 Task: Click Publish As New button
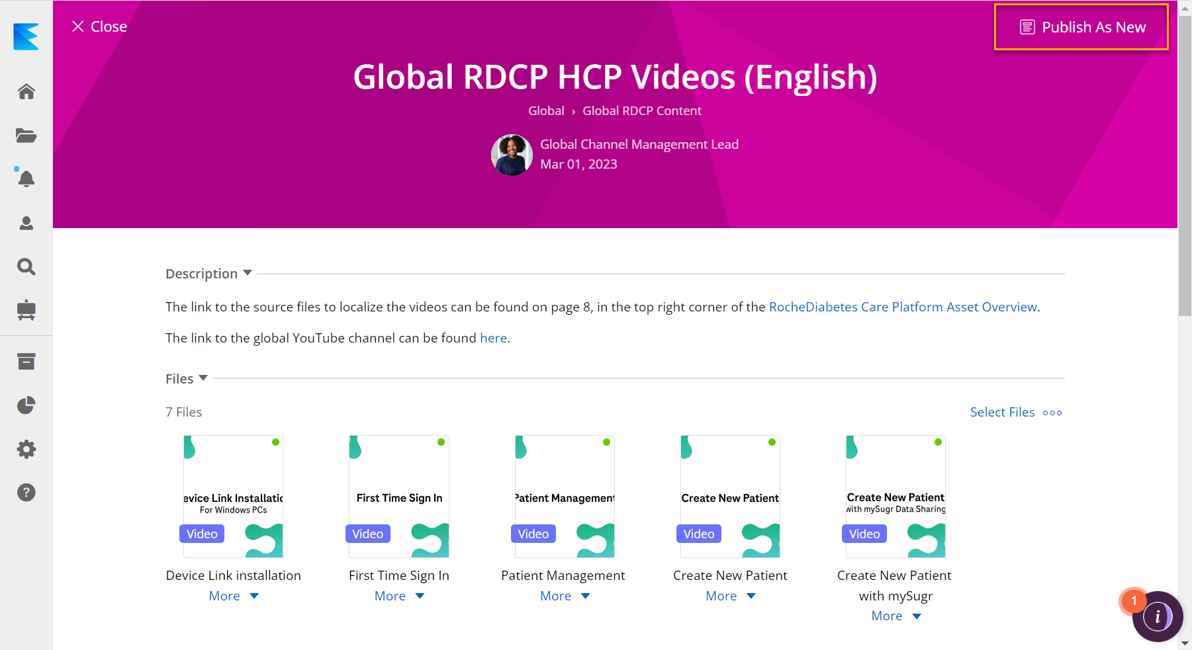pyautogui.click(x=1081, y=27)
